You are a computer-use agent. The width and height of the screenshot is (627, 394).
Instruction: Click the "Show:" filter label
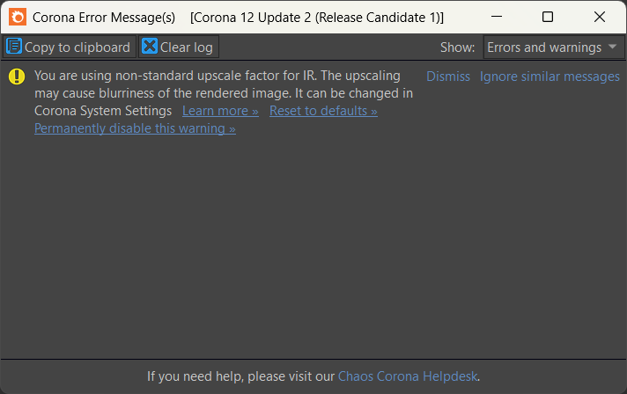[457, 47]
